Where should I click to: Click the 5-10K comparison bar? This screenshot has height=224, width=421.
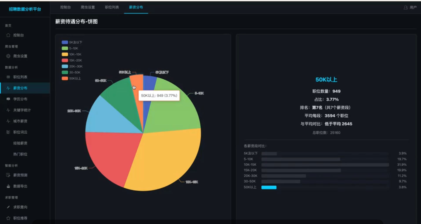click(x=301, y=159)
